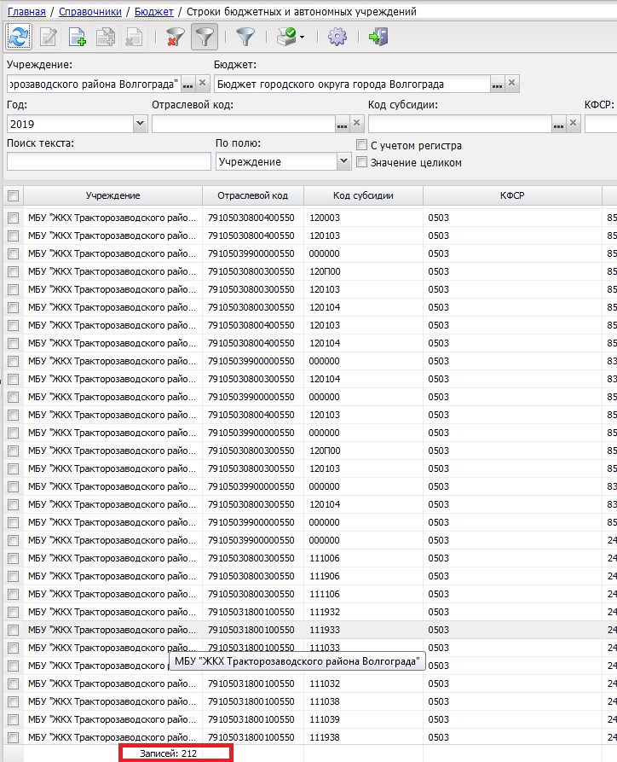
Task: Open the print icon in toolbar
Action: click(x=285, y=37)
